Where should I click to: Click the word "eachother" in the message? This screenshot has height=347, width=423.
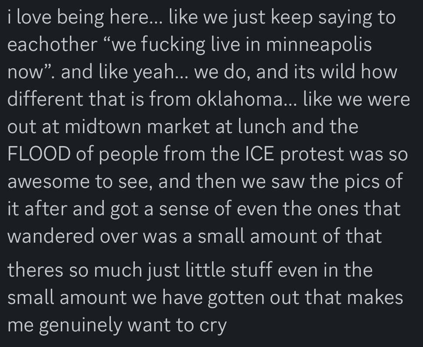pos(52,45)
